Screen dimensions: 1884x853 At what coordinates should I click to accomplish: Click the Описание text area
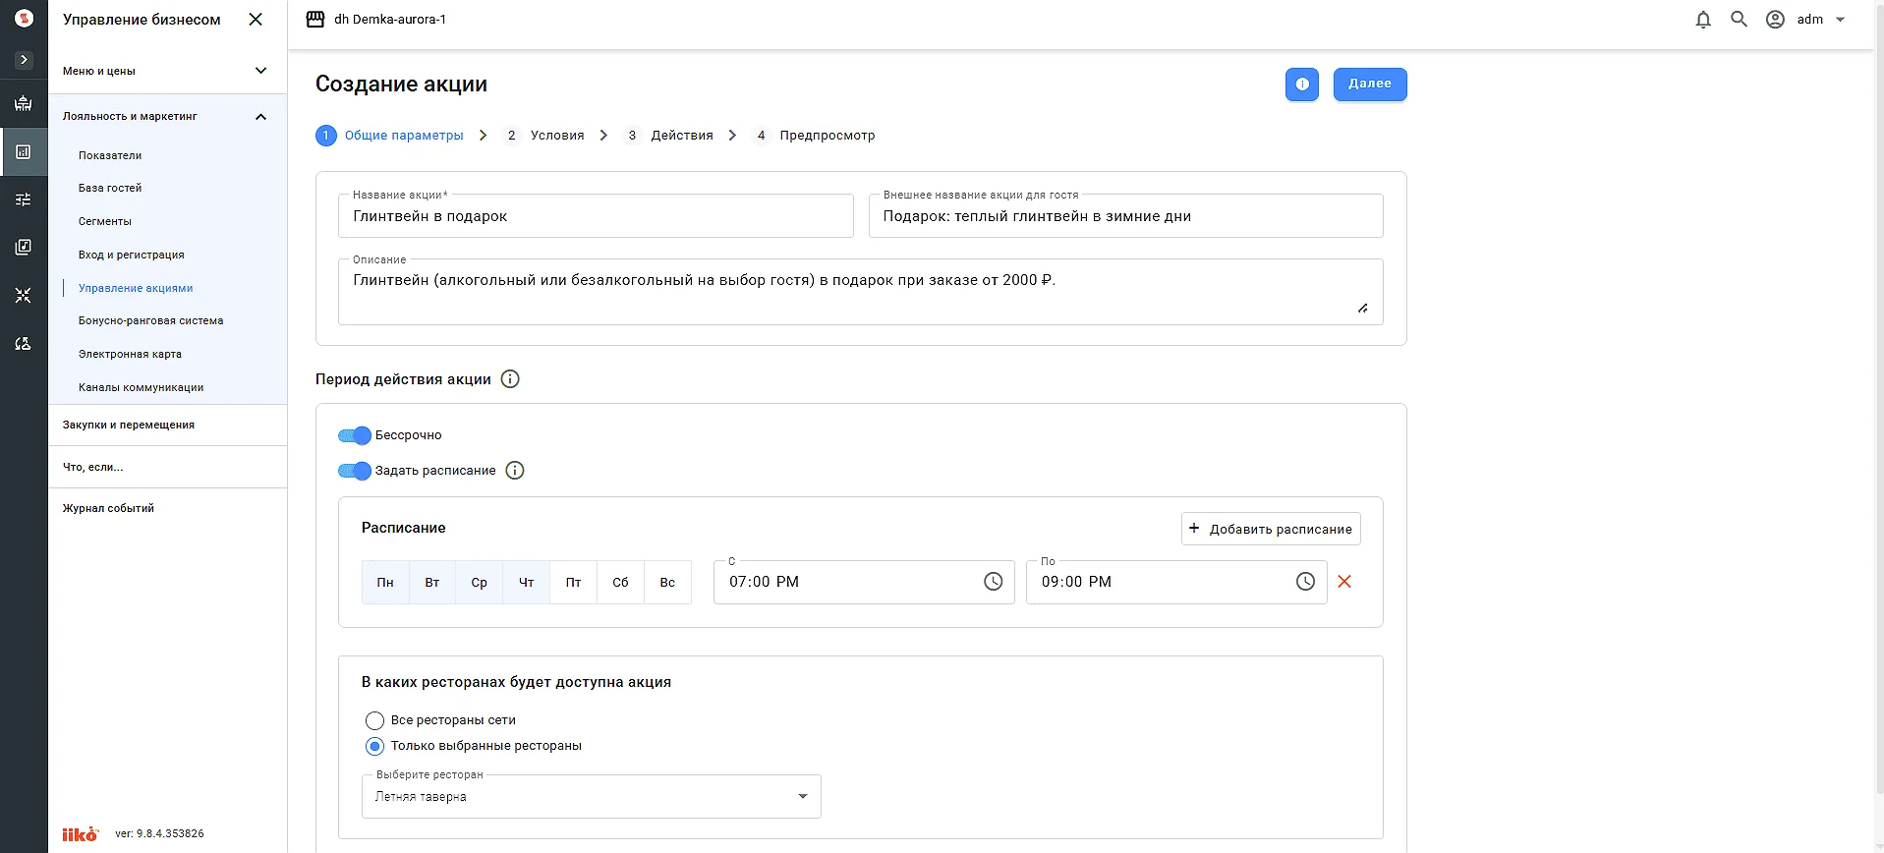pyautogui.click(x=861, y=292)
